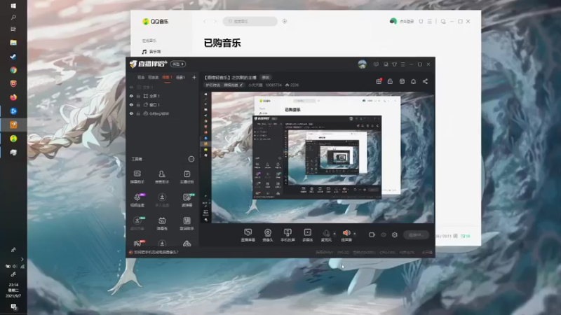
Task: Expand the speaker options arrow
Action: [355, 234]
